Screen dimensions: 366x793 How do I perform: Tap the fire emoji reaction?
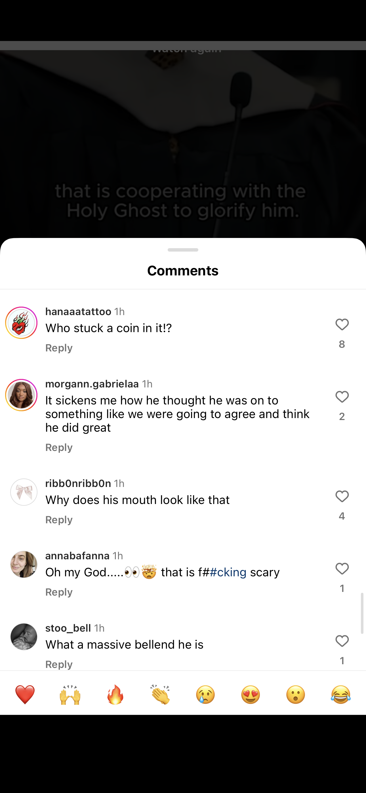pos(115,695)
